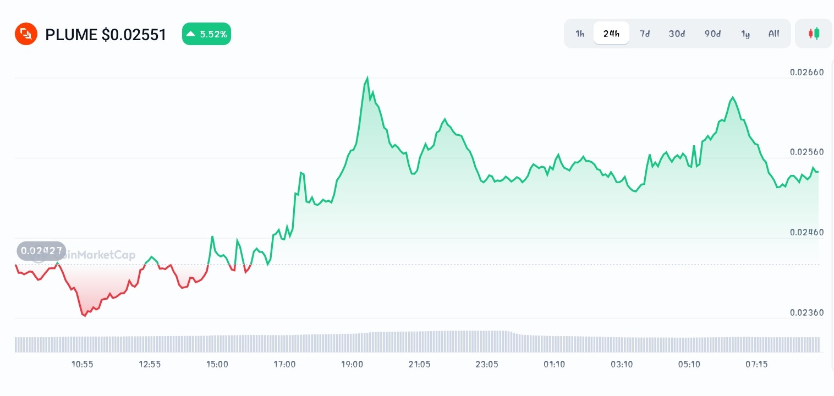Click the 0.02427 price bubble label
The height and width of the screenshot is (396, 834).
[41, 251]
